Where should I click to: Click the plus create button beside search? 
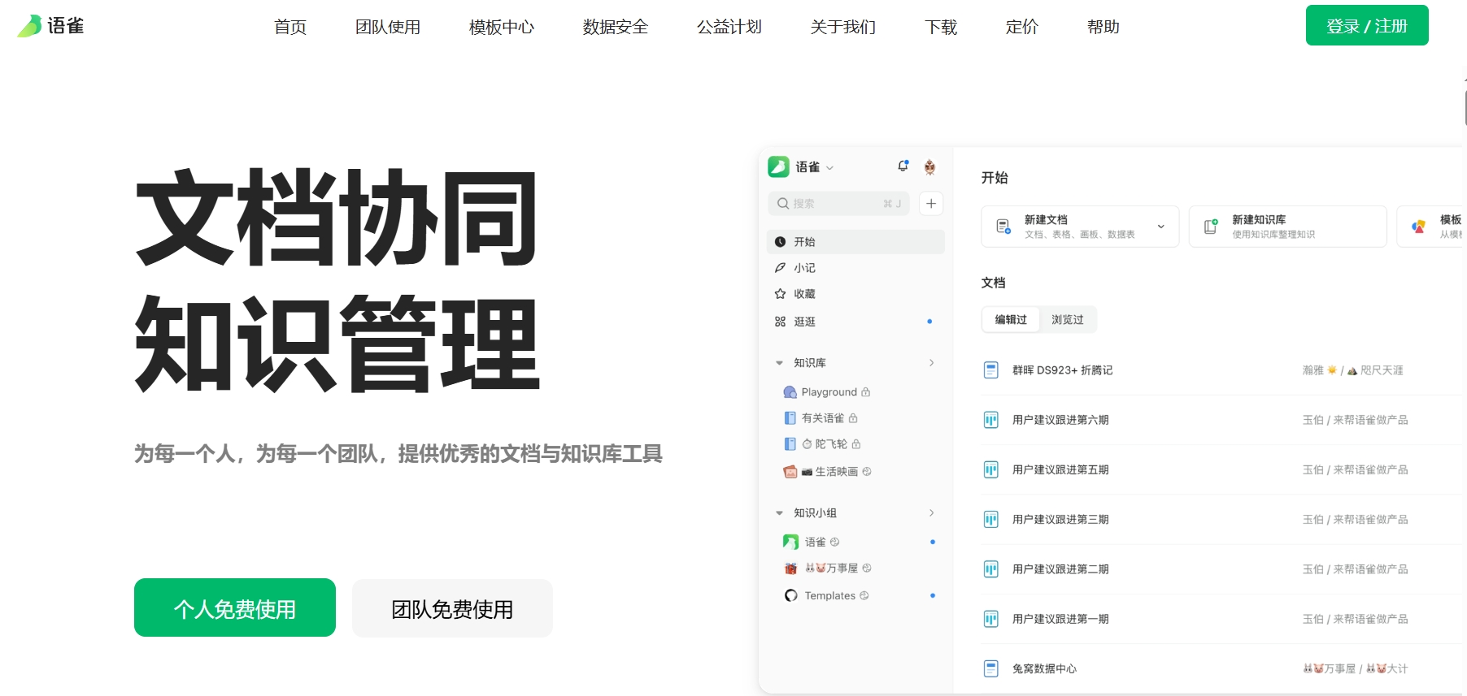click(931, 203)
